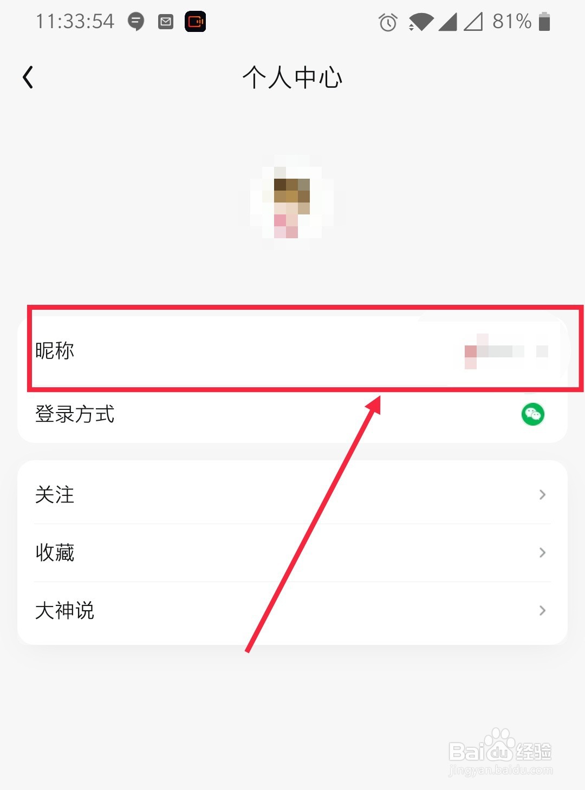Tap the mail notification icon in status bar
Viewport: 585px width, 790px height.
pos(166,22)
